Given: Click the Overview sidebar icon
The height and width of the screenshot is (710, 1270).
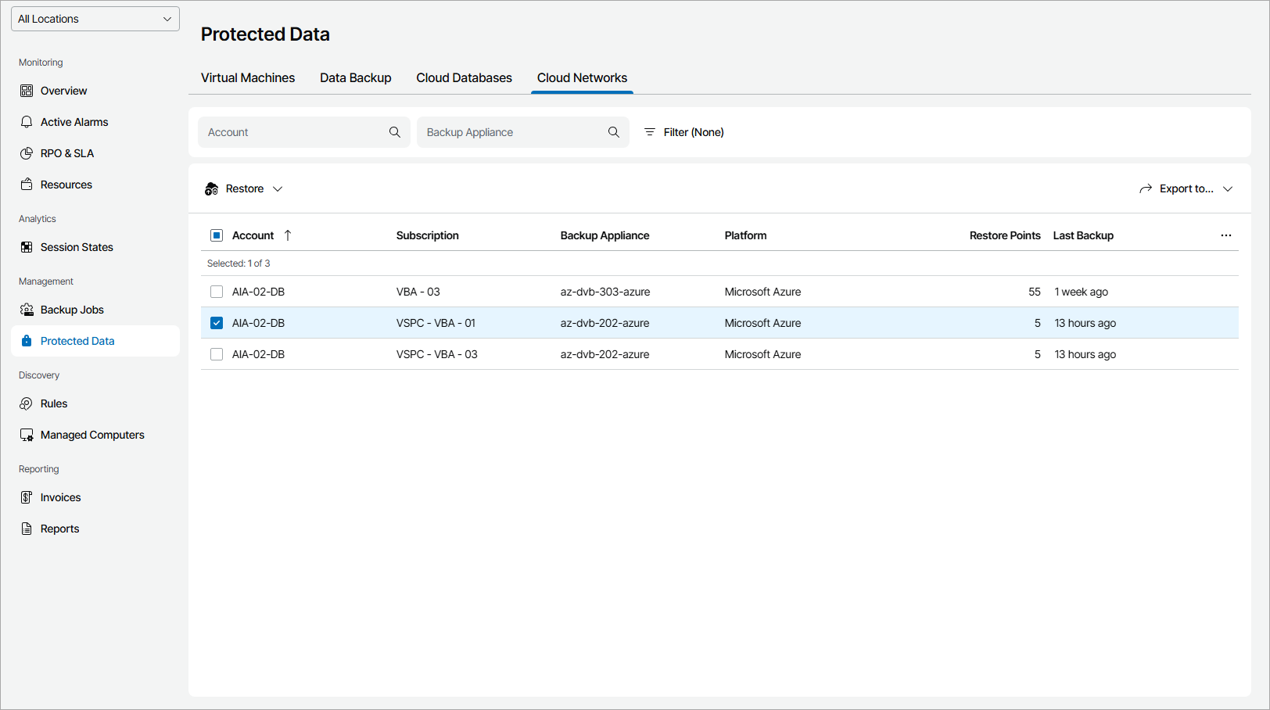Looking at the screenshot, I should tap(27, 91).
